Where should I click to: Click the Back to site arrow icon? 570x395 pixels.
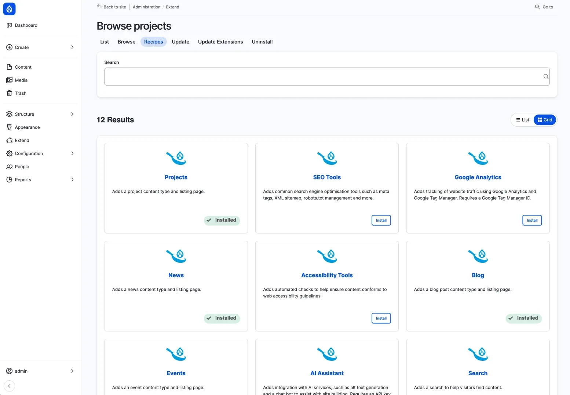coord(99,7)
